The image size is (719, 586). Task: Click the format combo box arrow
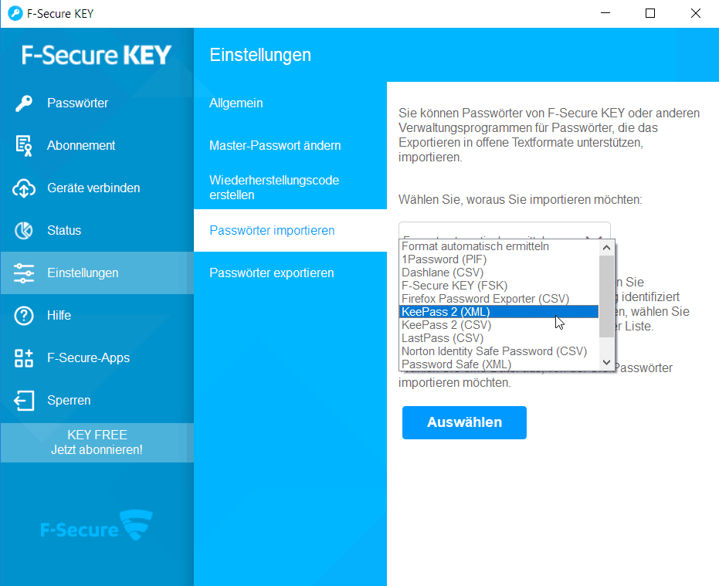[x=595, y=236]
